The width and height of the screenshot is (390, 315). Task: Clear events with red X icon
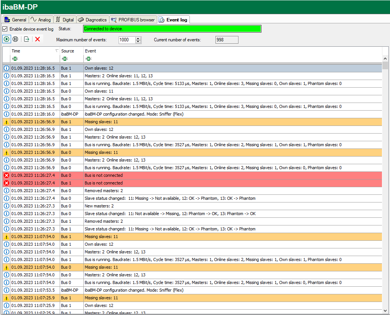(38, 39)
